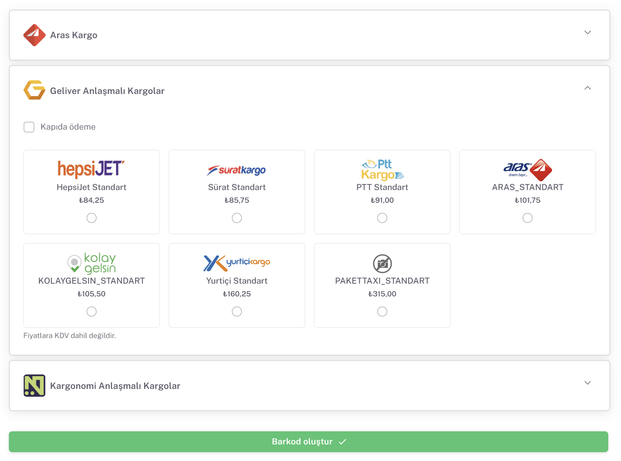Click the Sürat Standart label text

[x=237, y=187]
